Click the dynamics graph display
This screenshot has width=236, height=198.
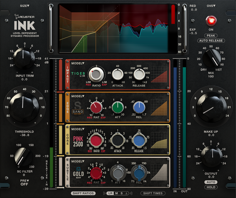click(x=114, y=28)
